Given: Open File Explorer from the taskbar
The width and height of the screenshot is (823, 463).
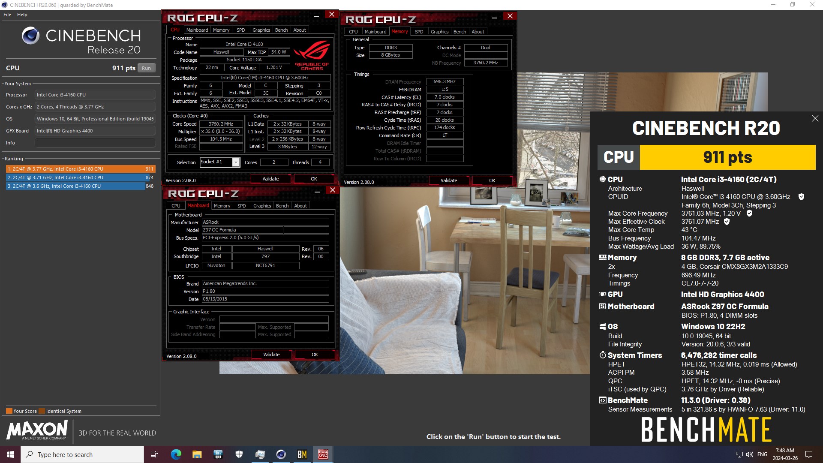Looking at the screenshot, I should 197,454.
